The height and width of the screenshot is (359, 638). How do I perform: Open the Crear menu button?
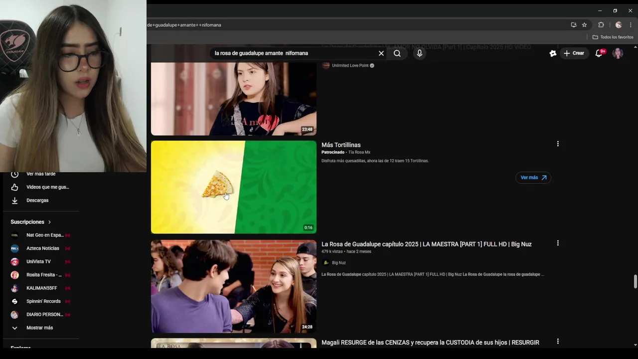click(x=574, y=53)
